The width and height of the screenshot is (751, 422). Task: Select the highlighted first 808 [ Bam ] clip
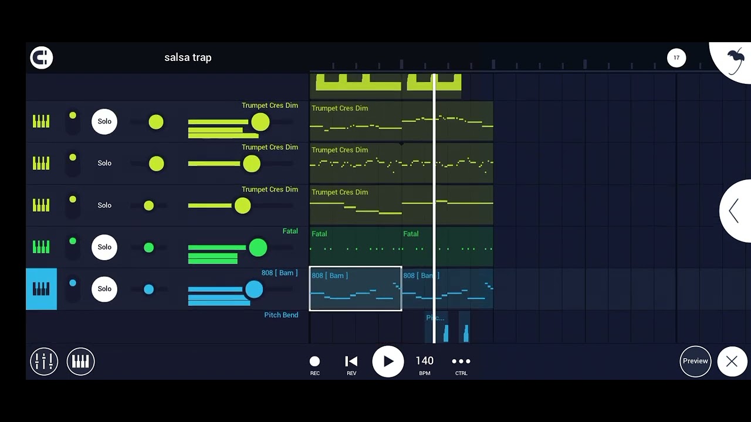click(356, 289)
